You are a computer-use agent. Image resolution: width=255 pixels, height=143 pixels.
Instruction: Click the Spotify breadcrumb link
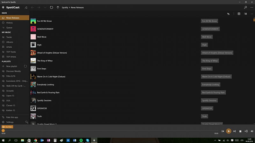point(65,7)
